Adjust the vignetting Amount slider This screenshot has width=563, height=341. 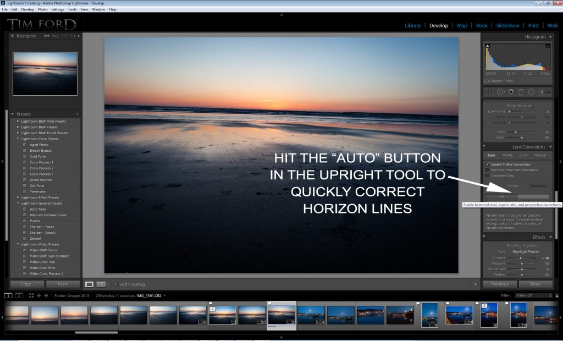(x=520, y=257)
